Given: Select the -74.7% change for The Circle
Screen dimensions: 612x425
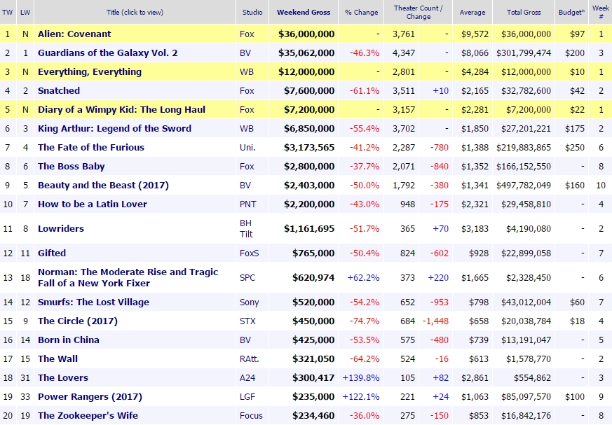Looking at the screenshot, I should pyautogui.click(x=365, y=321).
